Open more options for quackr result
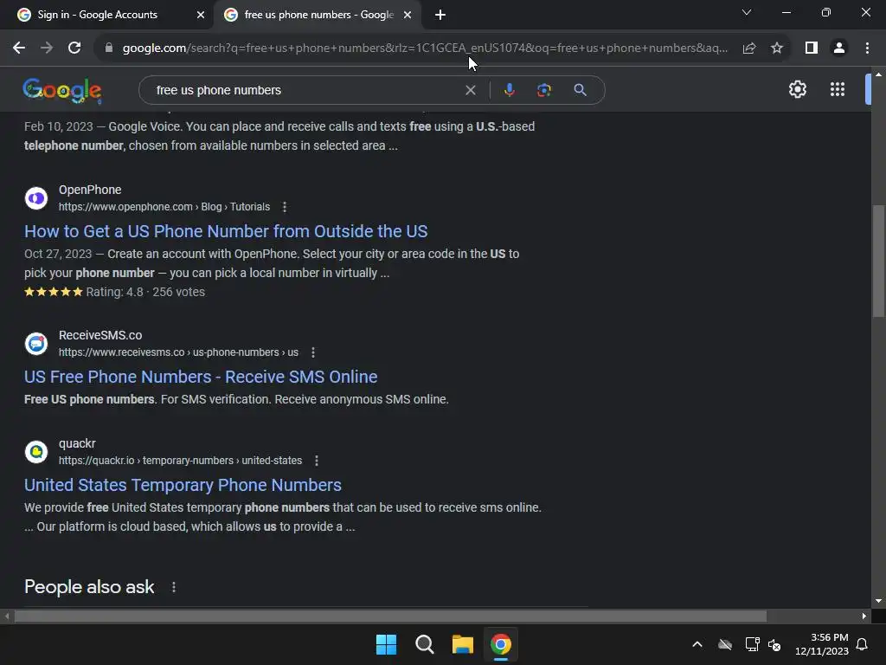The width and height of the screenshot is (886, 665). [x=317, y=461]
